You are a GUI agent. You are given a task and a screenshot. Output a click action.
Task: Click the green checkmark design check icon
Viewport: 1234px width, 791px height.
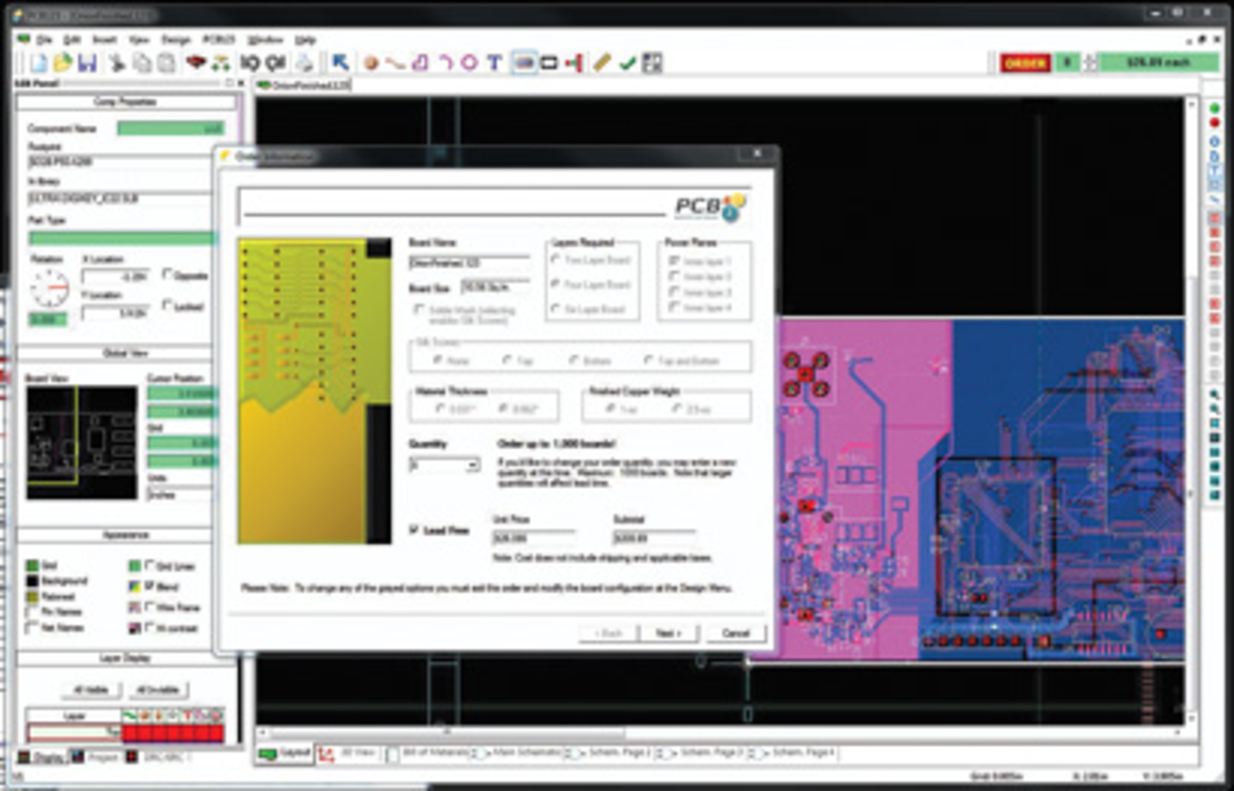[627, 63]
